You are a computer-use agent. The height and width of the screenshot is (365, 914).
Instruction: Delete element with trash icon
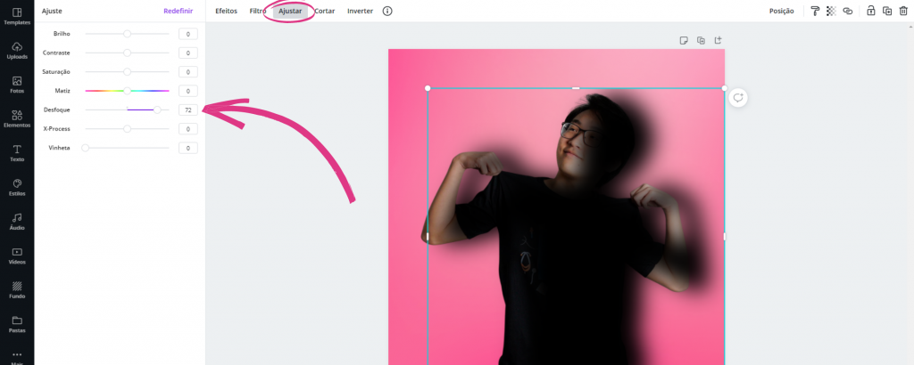pyautogui.click(x=903, y=11)
